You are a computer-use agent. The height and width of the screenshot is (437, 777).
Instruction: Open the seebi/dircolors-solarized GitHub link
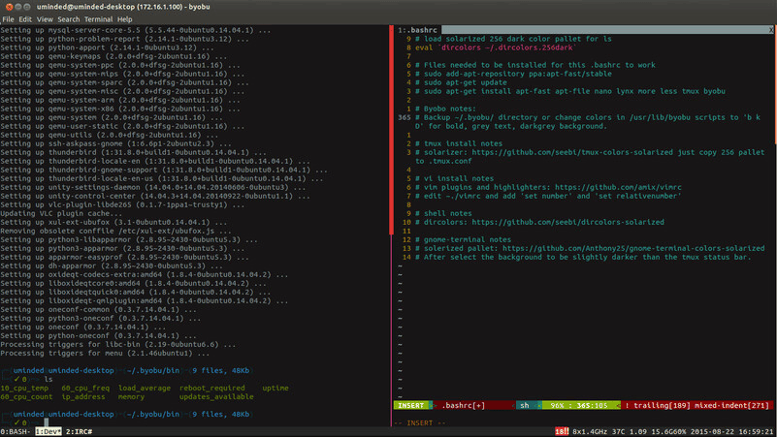567,222
